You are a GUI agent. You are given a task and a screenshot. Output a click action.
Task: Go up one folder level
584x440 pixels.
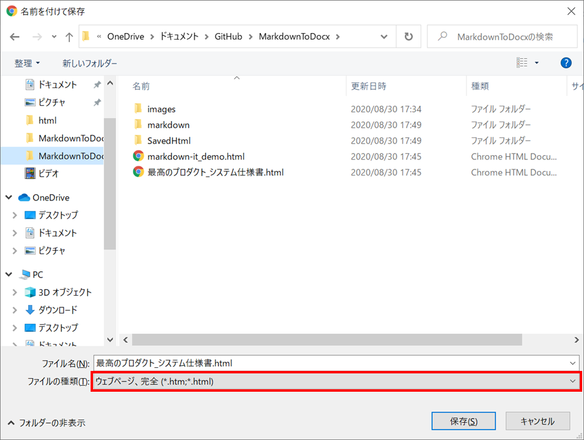pos(69,37)
